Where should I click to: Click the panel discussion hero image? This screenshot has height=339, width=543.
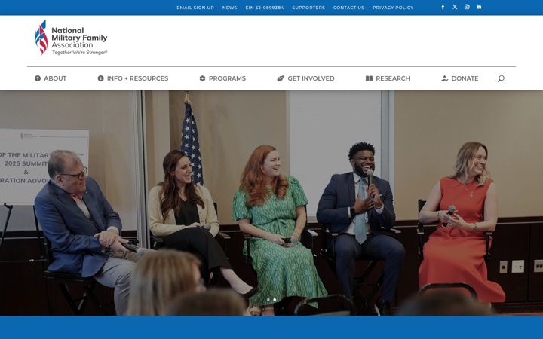(x=271, y=203)
